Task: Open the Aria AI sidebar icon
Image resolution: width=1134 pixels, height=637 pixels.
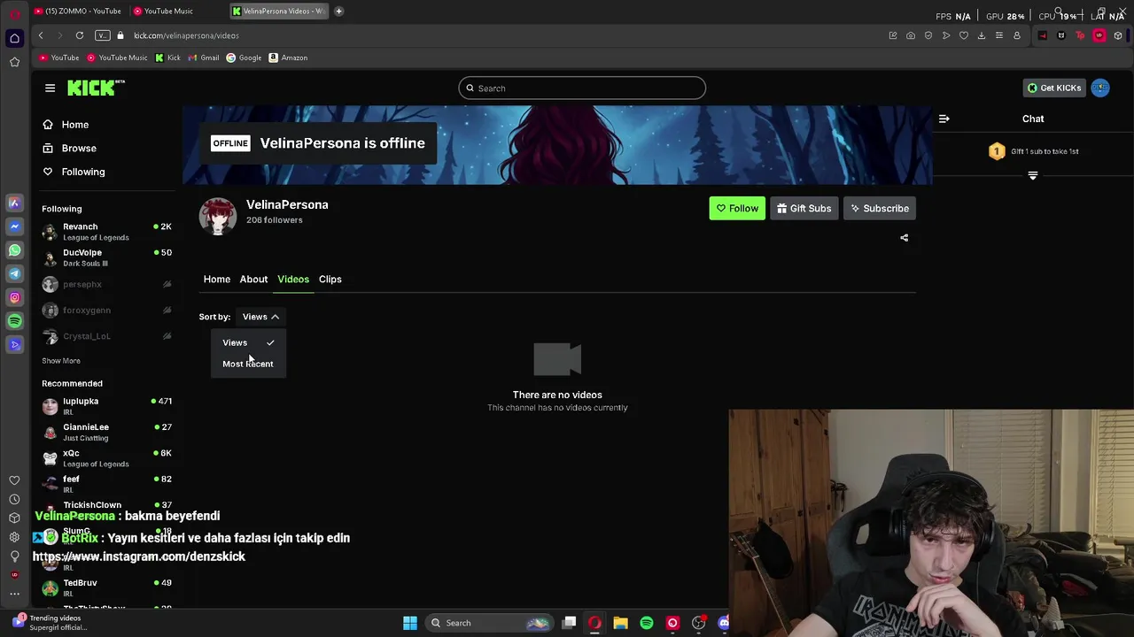Action: (14, 203)
